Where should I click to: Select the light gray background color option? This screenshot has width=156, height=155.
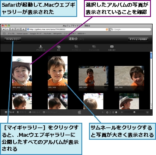pyautogui.click(x=113, y=112)
